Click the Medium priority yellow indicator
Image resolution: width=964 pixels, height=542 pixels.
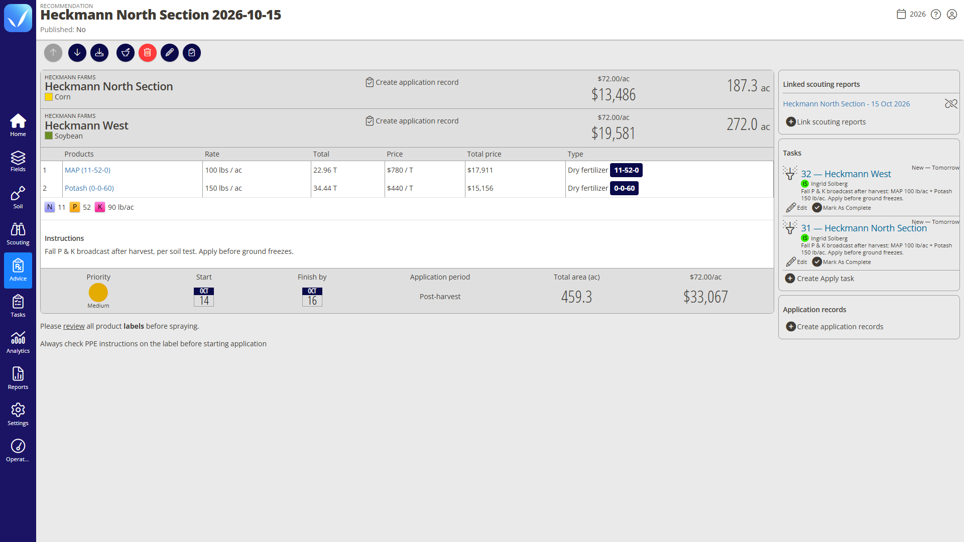point(98,293)
